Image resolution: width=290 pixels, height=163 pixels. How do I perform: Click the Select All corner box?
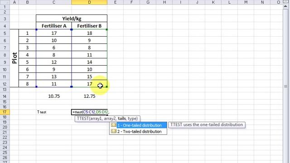coord(5,2)
